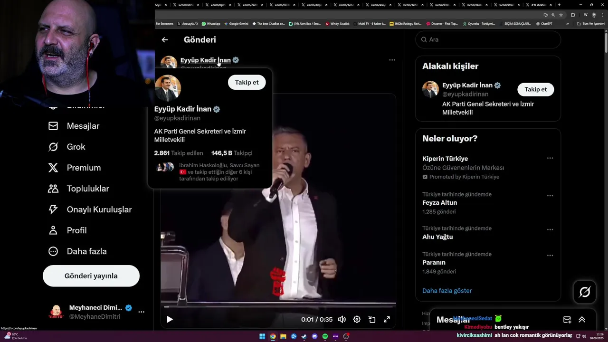This screenshot has width=608, height=342.
Task: Mute the video volume
Action: click(x=342, y=319)
